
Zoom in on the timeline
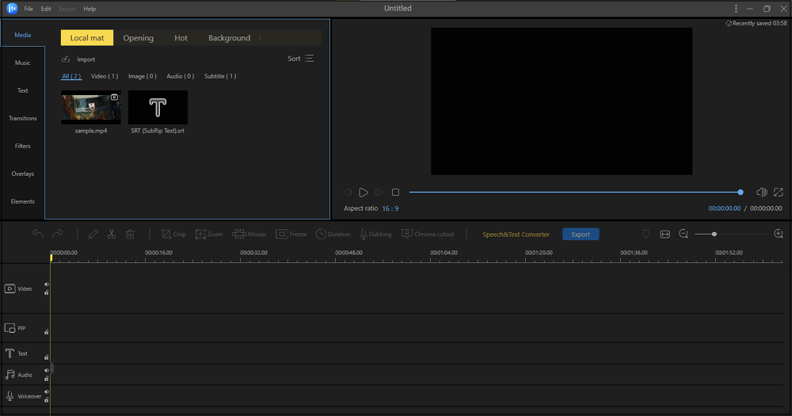(x=779, y=234)
